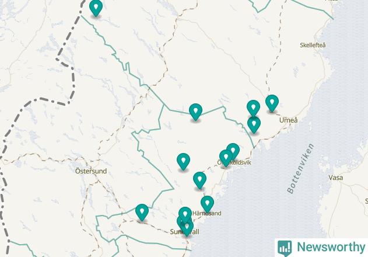Image resolution: width=368 pixels, height=257 pixels.
Task: Click the Bottenviken sea label
Action: [x=301, y=169]
